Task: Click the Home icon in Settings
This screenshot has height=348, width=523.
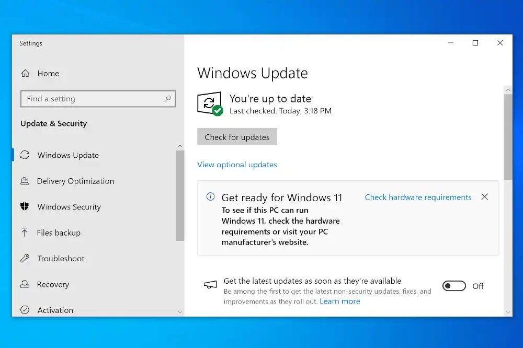Action: pos(25,73)
